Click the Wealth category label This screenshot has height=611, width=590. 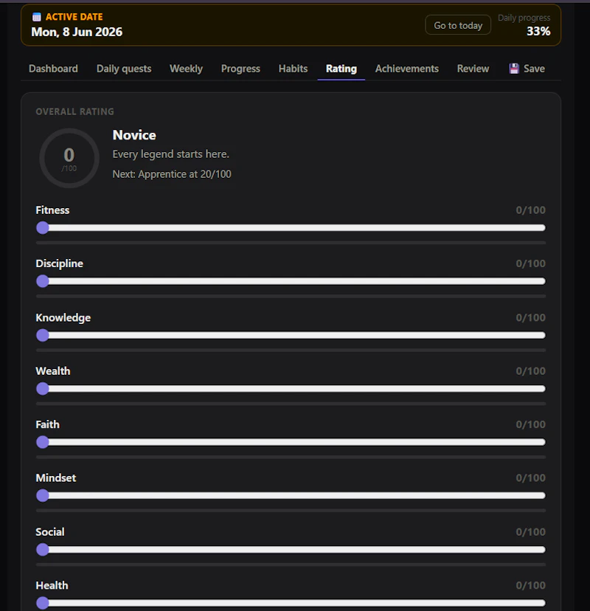(53, 371)
